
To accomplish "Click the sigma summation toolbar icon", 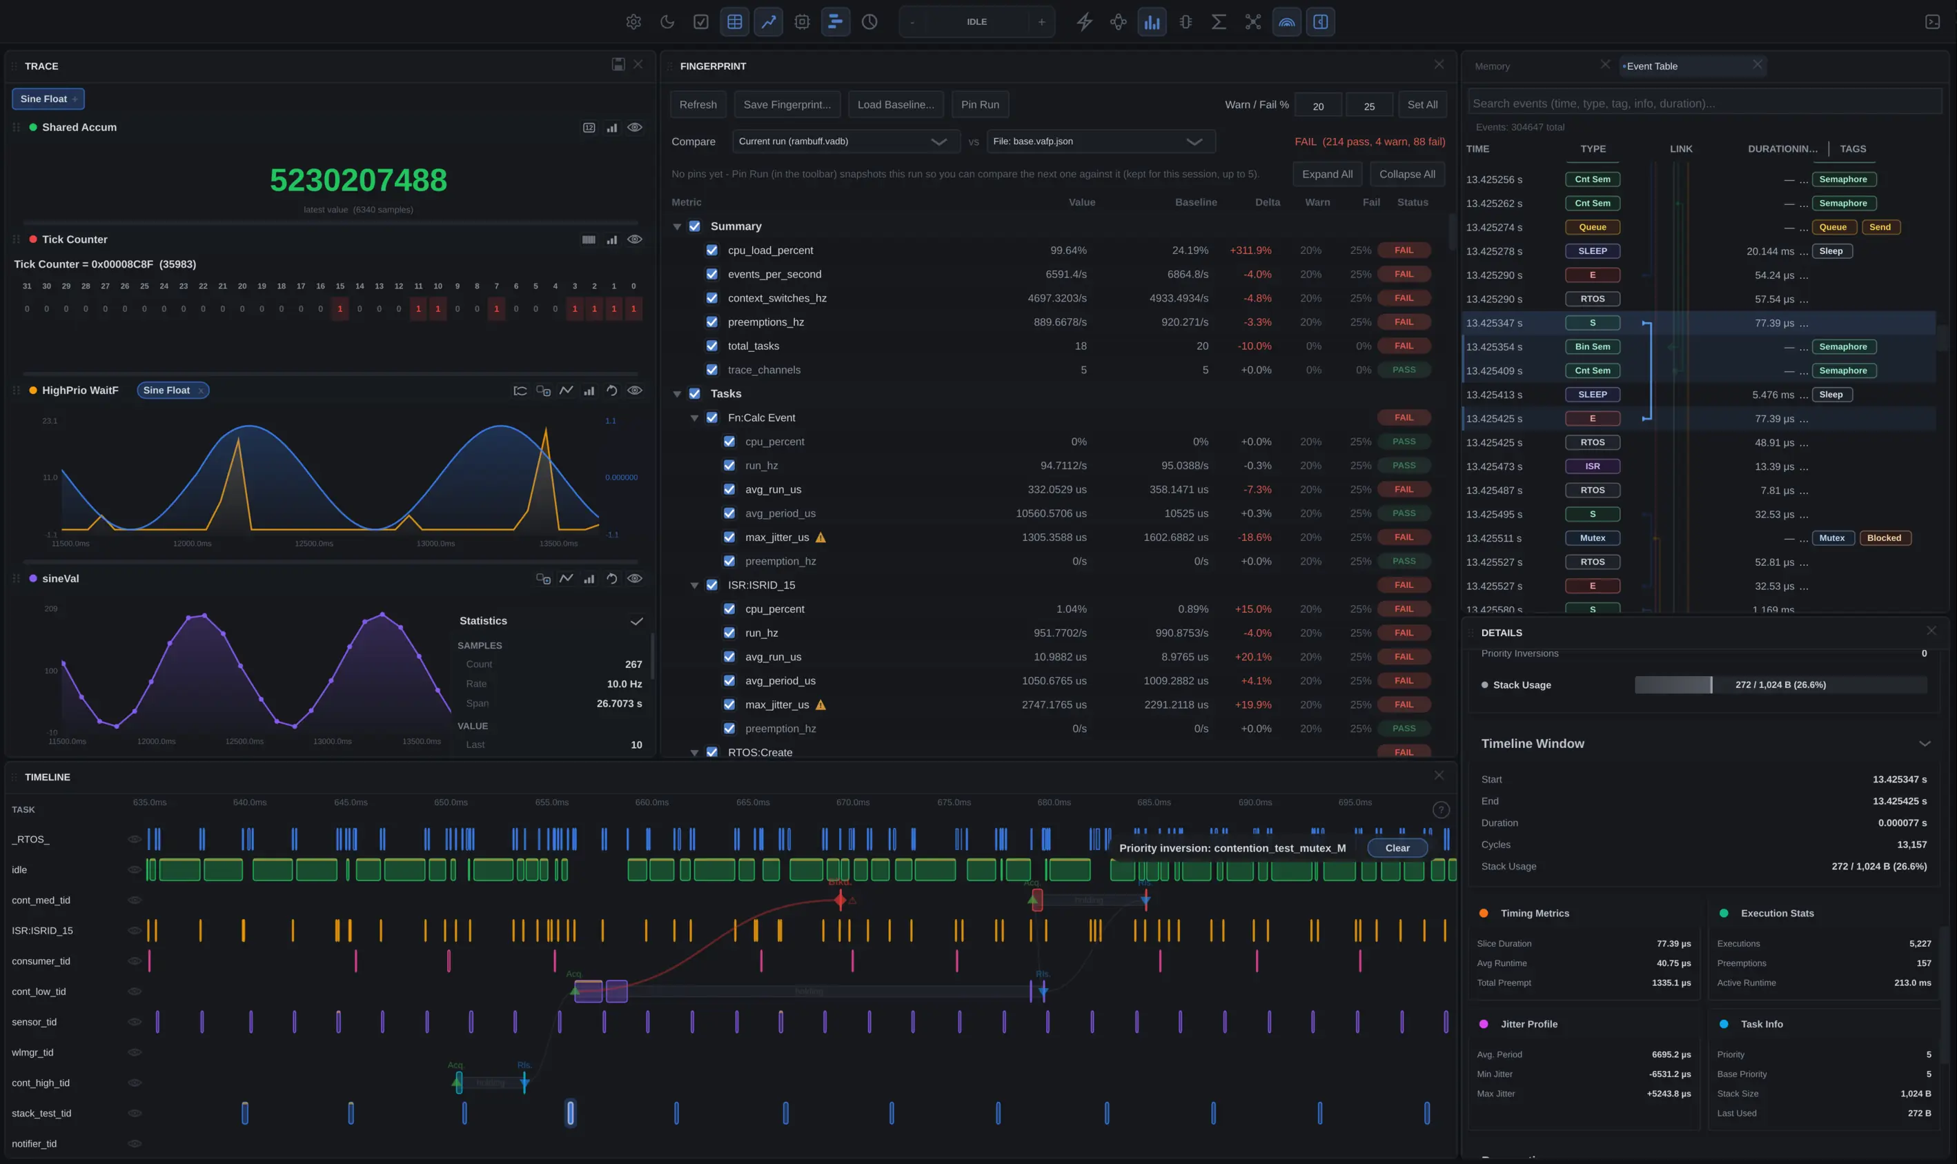I will [1219, 22].
